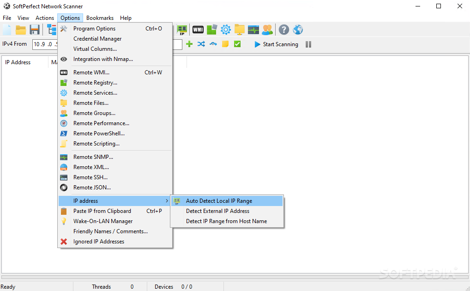Click the Threads status bar label

click(101, 287)
